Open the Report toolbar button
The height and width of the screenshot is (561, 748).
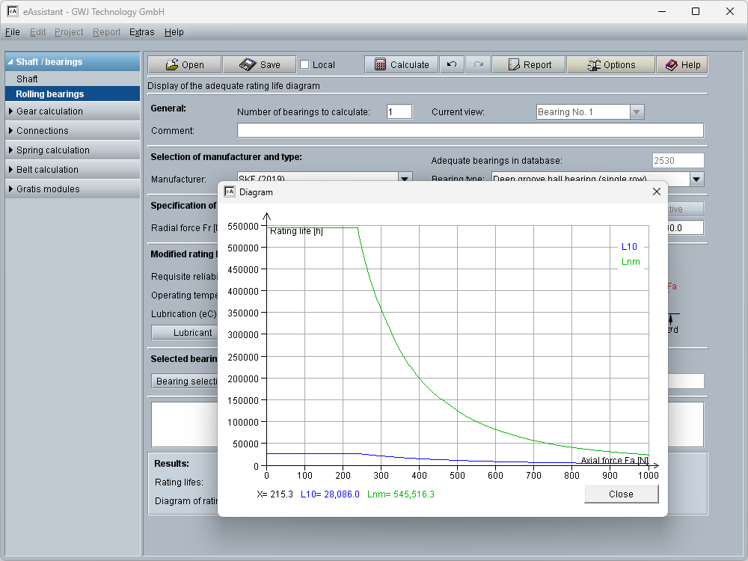pyautogui.click(x=529, y=65)
